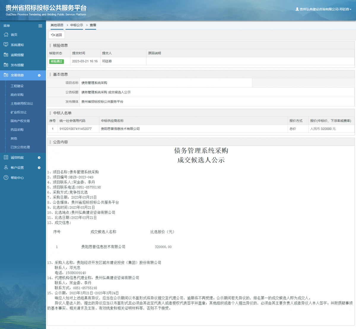Open 首页 menu item
The width and height of the screenshot is (356, 329).
pos(23,35)
